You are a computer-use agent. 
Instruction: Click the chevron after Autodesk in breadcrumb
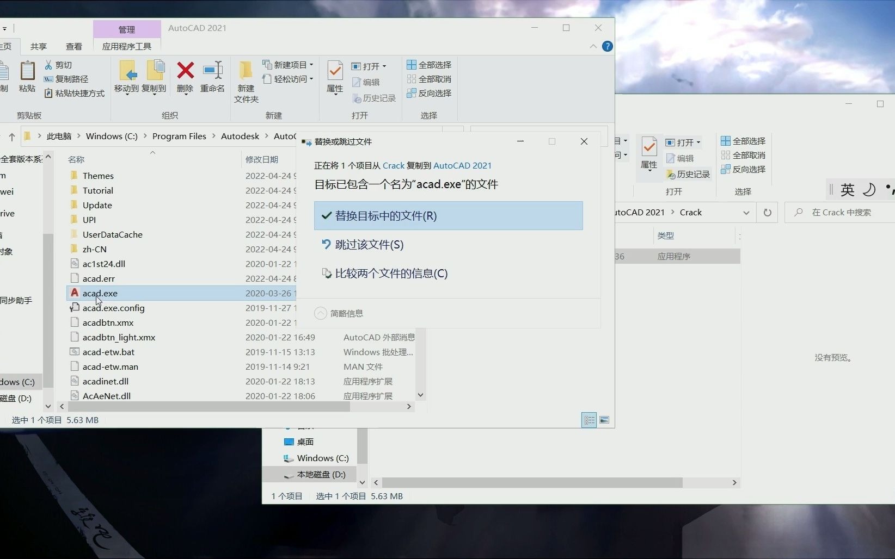click(267, 136)
